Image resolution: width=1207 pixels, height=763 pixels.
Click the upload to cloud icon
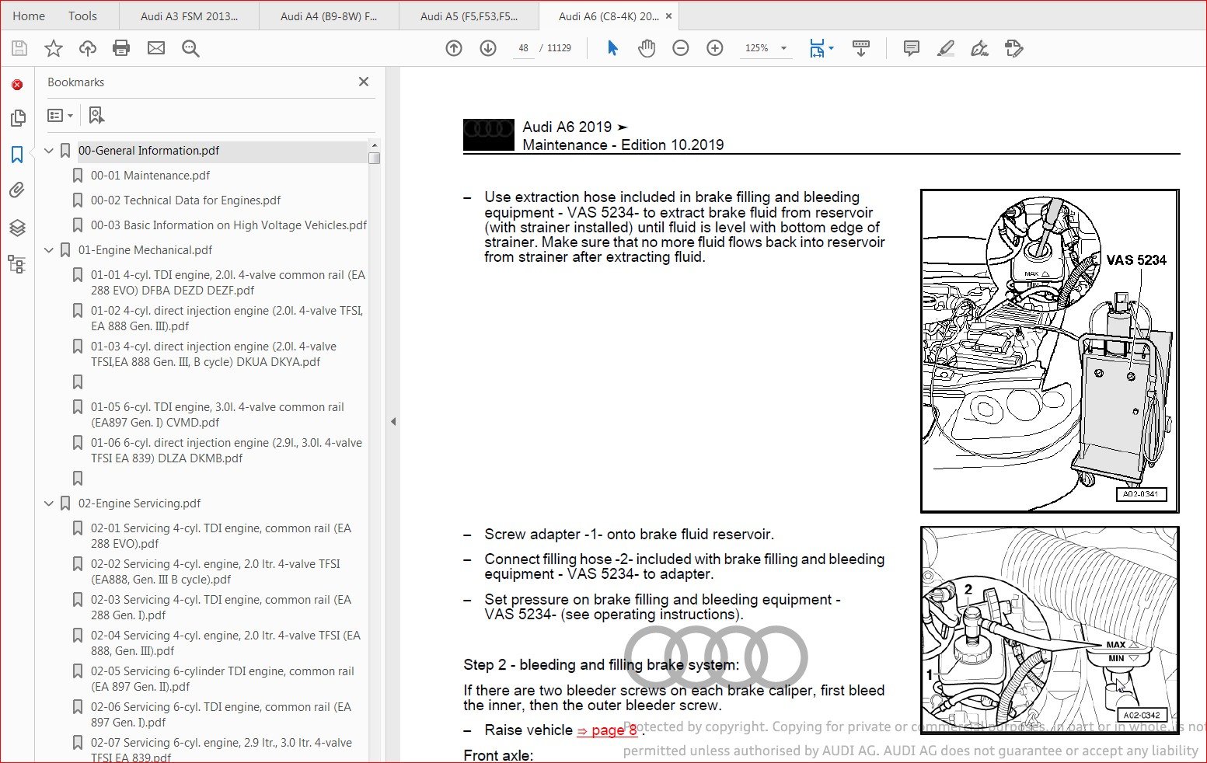tap(88, 48)
